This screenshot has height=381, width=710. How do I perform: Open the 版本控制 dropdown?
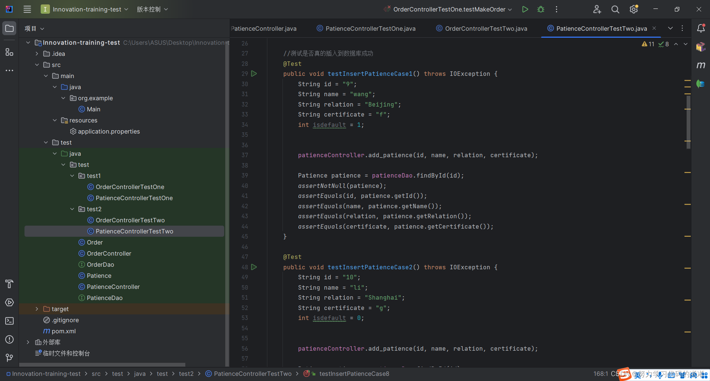(152, 9)
